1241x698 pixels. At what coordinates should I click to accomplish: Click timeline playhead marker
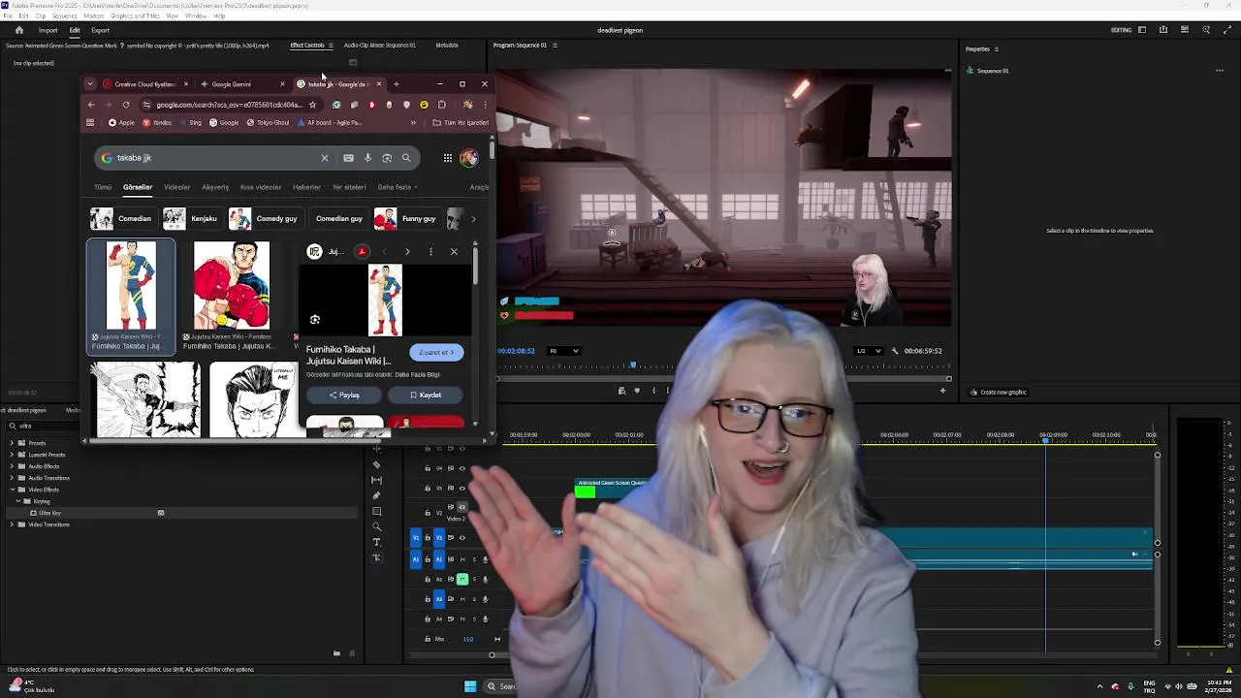pyautogui.click(x=1045, y=440)
